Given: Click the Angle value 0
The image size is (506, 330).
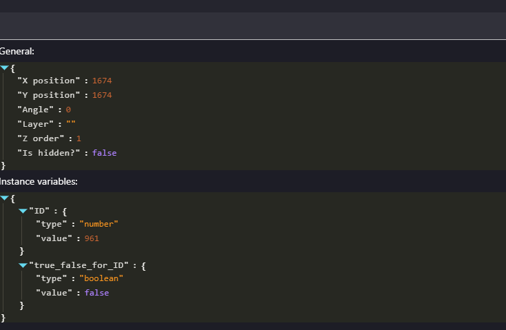Looking at the screenshot, I should tap(68, 110).
